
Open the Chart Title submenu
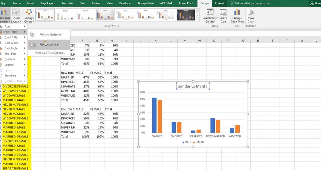click(x=13, y=37)
